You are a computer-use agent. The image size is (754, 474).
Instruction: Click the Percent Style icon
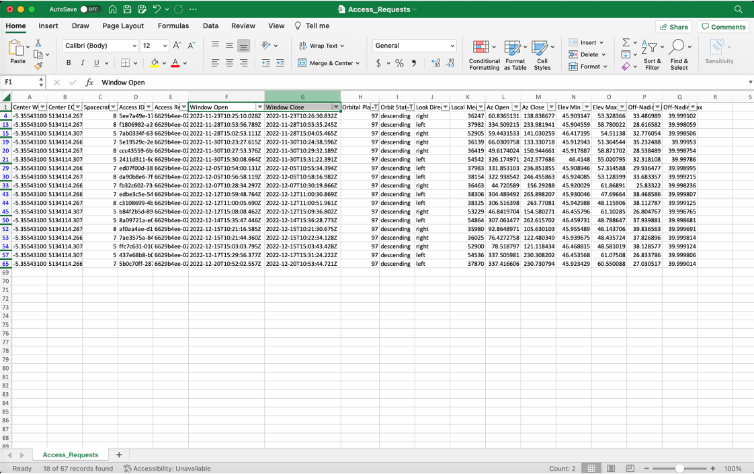pos(399,63)
